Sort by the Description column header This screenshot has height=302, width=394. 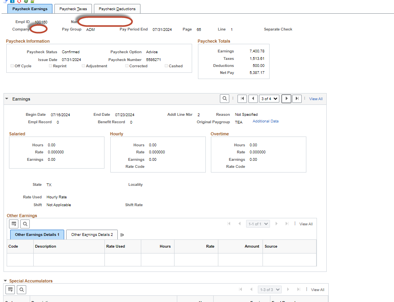(45, 246)
